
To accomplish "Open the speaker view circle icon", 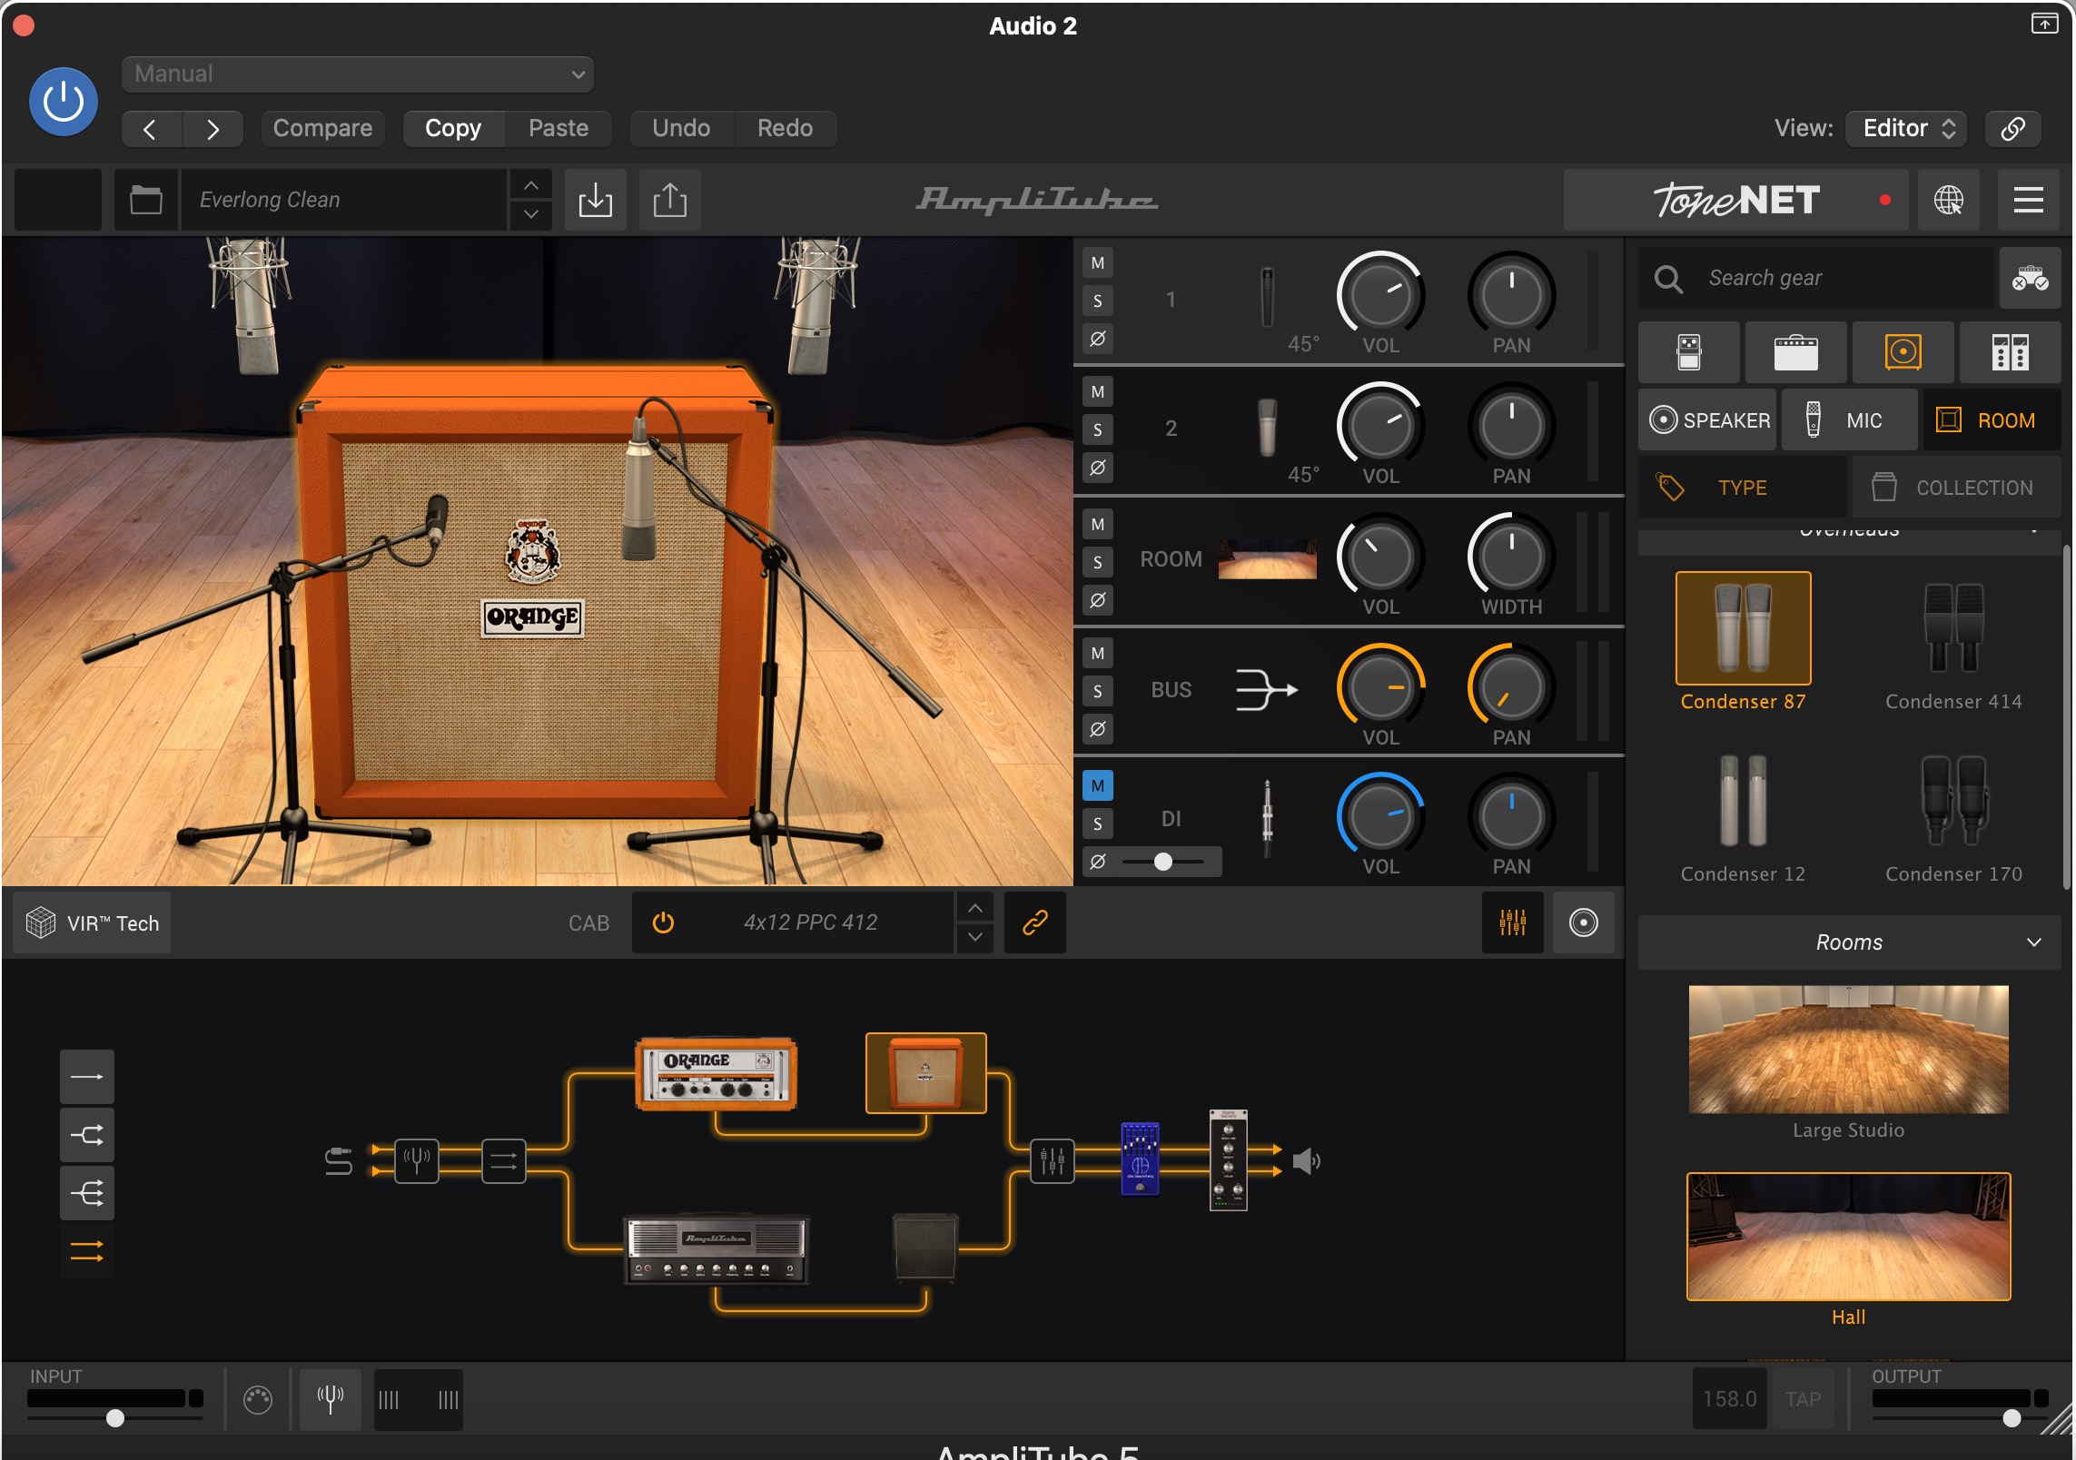I will point(1584,923).
